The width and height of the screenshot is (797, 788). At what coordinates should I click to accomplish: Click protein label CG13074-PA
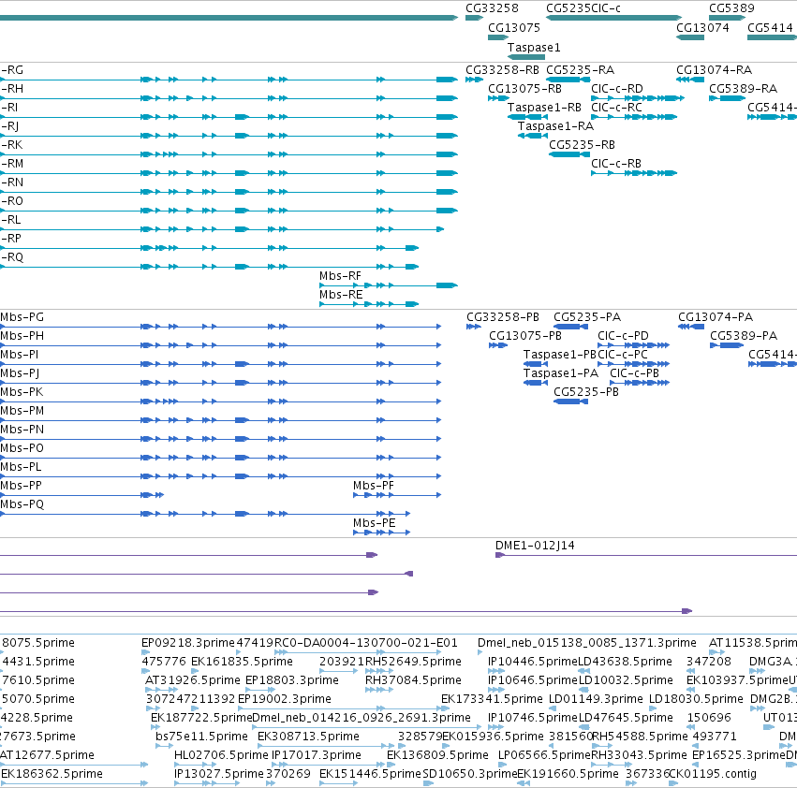tap(716, 317)
